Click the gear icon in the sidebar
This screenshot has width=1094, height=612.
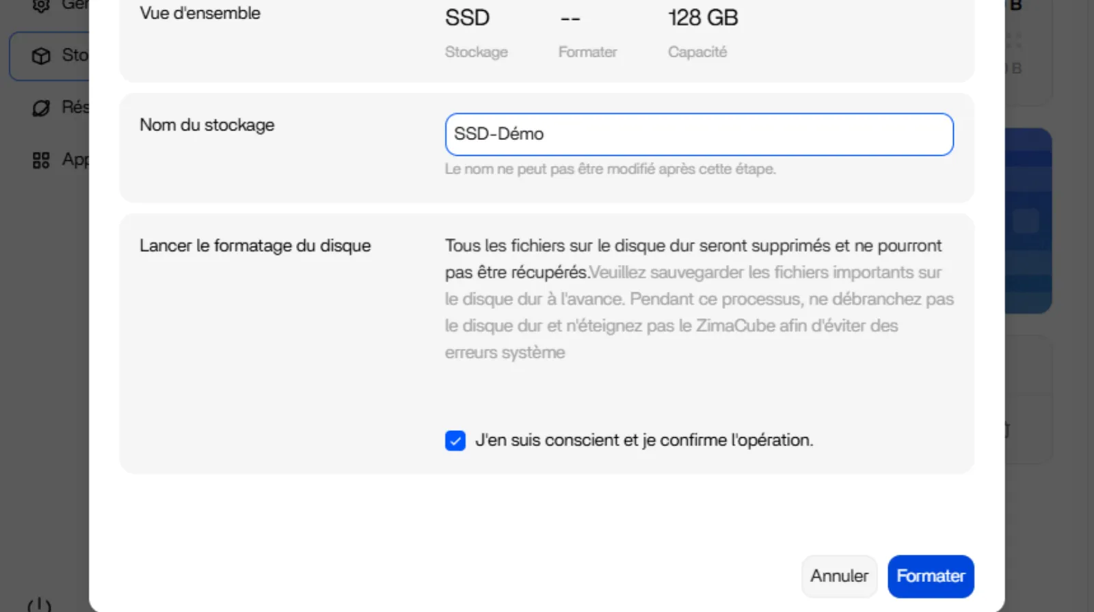click(x=41, y=5)
